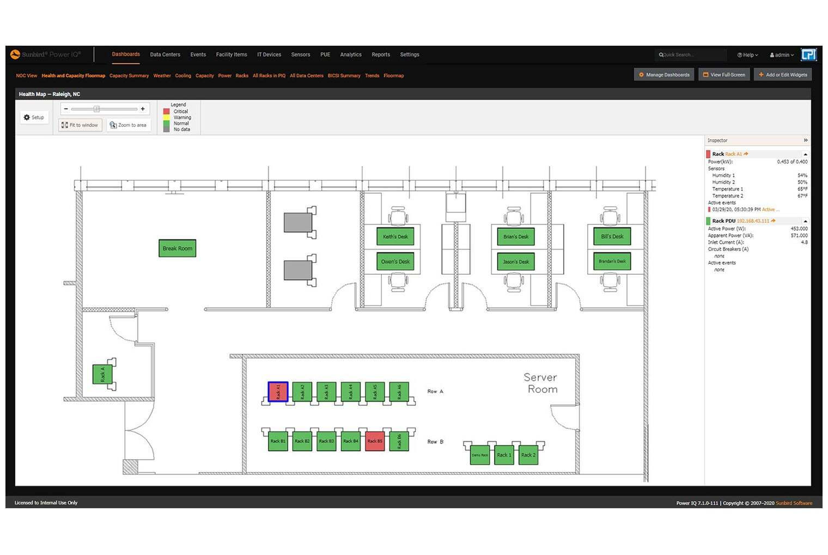Click the Manage Dashboards button
This screenshot has height=555, width=828.
point(663,75)
